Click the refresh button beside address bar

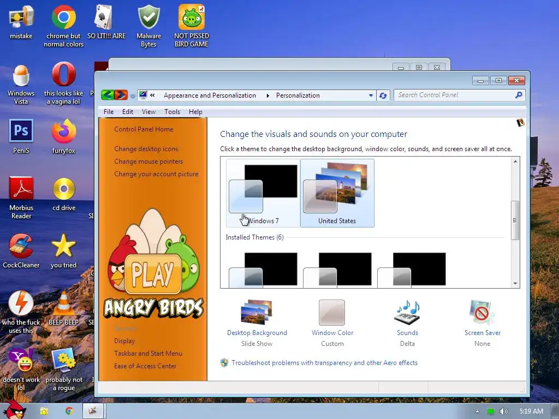[x=383, y=95]
